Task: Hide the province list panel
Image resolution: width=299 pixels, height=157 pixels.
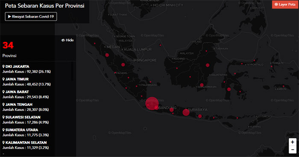Action: [x=67, y=40]
